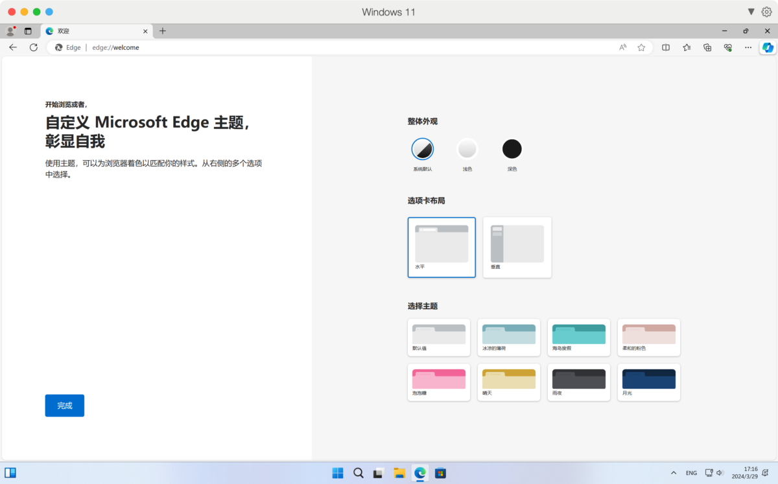The image size is (778, 484).
Task: Focus the edge://welcome address field
Action: click(x=350, y=47)
